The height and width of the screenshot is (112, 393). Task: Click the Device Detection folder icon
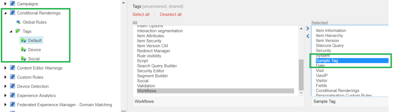(x=13, y=86)
